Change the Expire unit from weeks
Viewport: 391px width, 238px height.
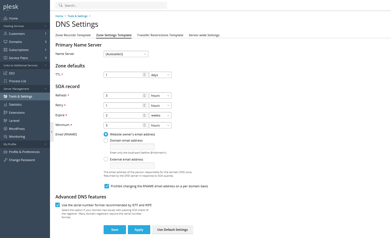coord(160,115)
